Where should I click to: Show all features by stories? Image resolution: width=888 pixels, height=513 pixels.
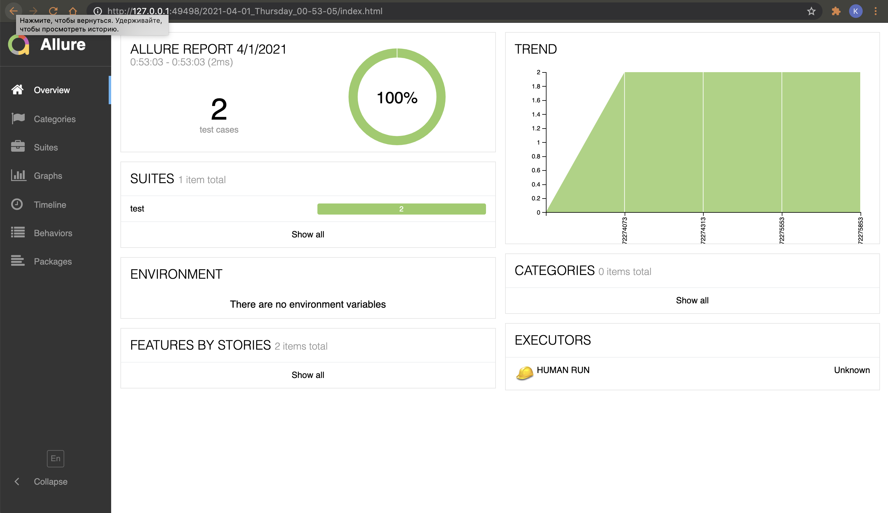(308, 375)
